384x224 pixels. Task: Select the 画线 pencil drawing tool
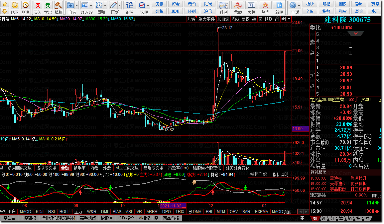(x=113, y=5)
